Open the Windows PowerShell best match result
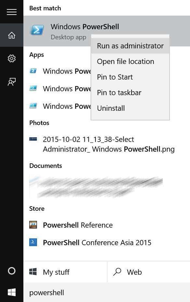The height and width of the screenshot is (302, 190). click(107, 31)
